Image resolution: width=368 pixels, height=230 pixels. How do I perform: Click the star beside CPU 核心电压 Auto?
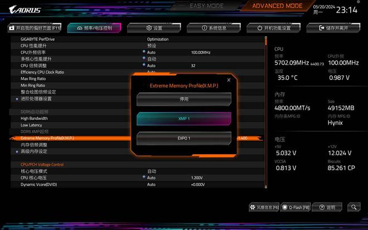(144, 177)
